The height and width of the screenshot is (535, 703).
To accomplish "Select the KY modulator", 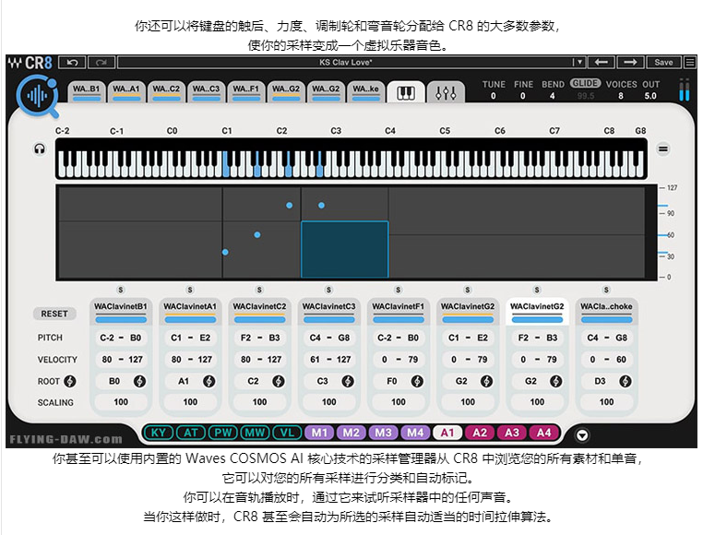I will coord(159,433).
